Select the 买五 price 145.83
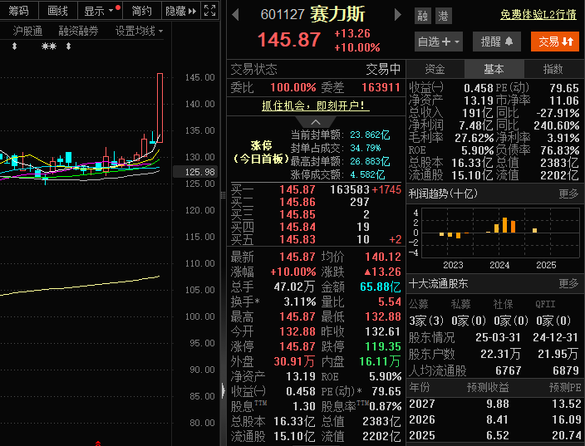The image size is (585, 446). 297,239
